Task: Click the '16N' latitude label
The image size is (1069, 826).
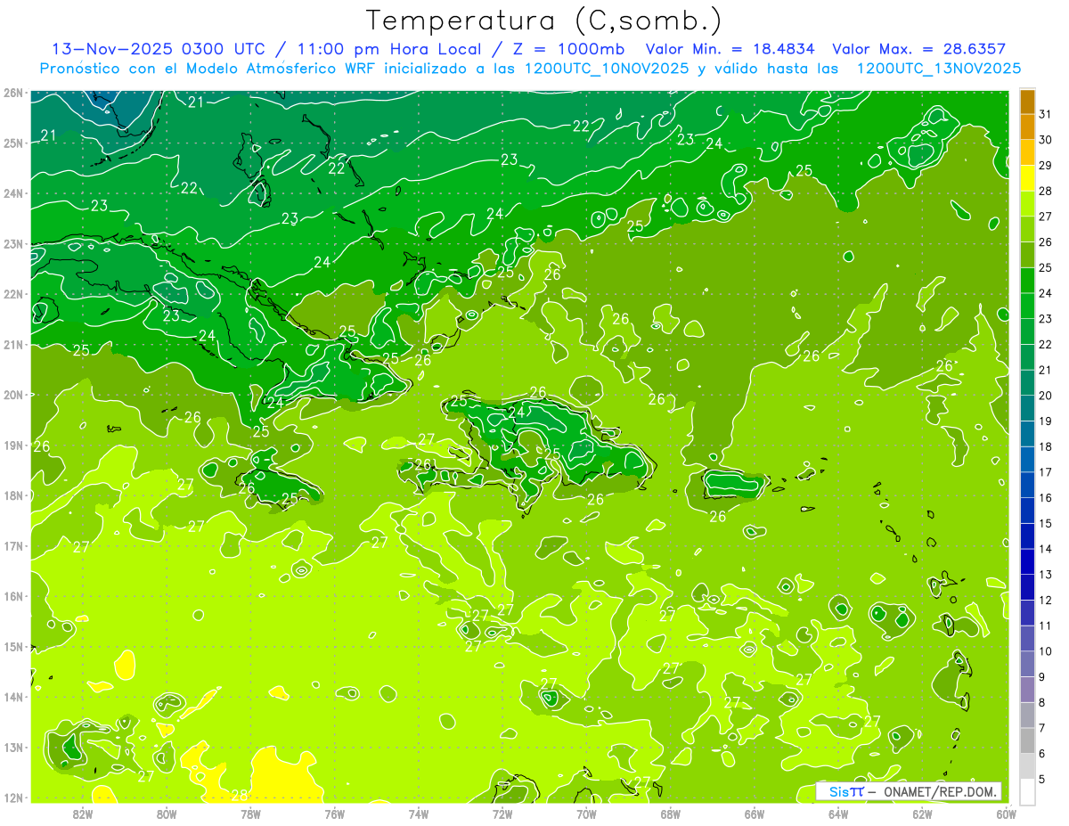Action: (x=14, y=595)
